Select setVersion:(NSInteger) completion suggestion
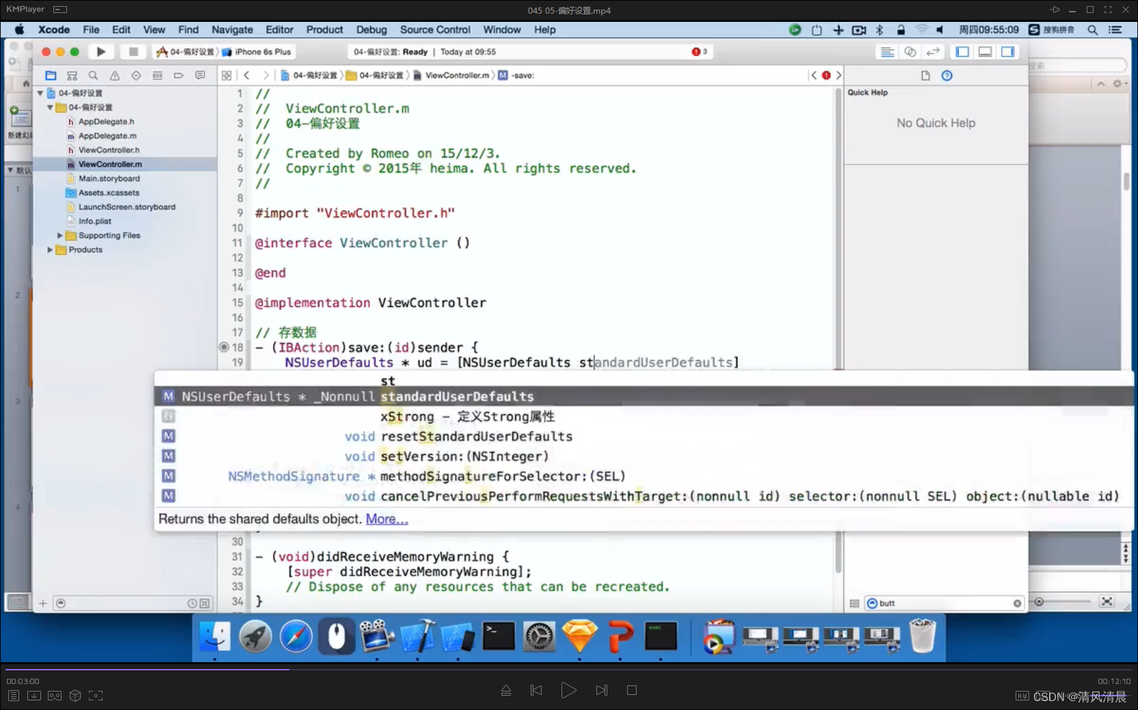1138x710 pixels. [x=644, y=456]
